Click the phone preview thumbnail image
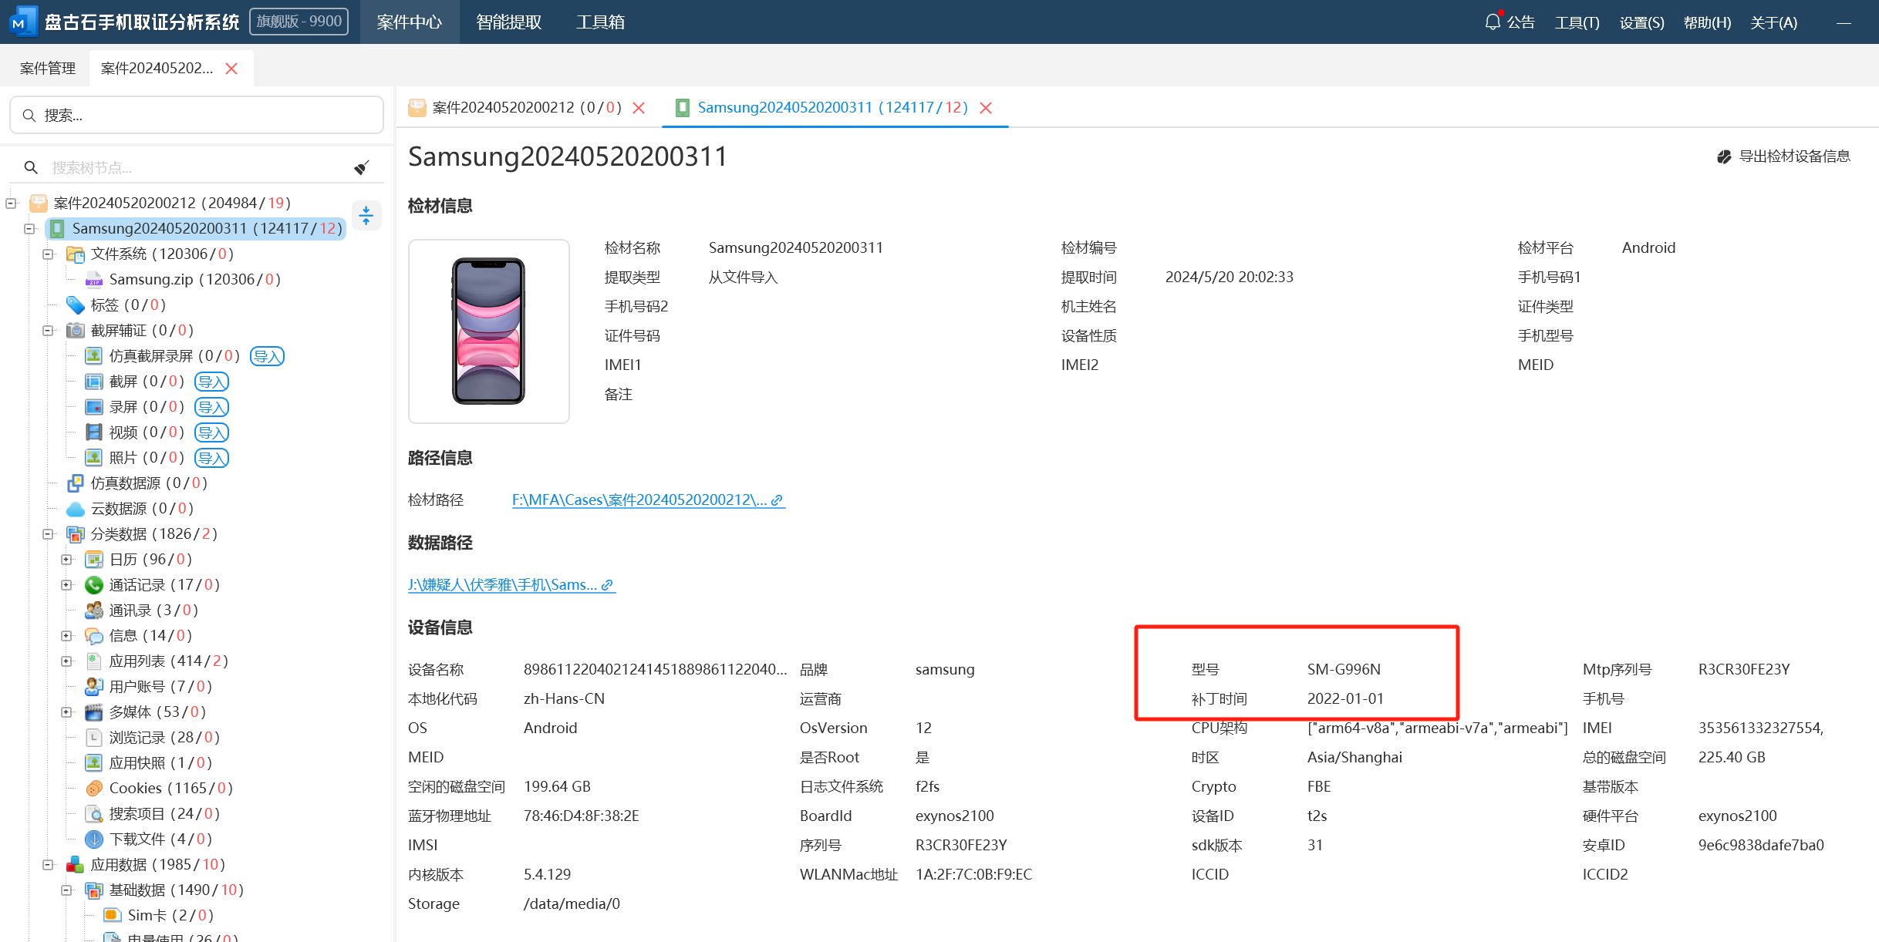 click(488, 331)
